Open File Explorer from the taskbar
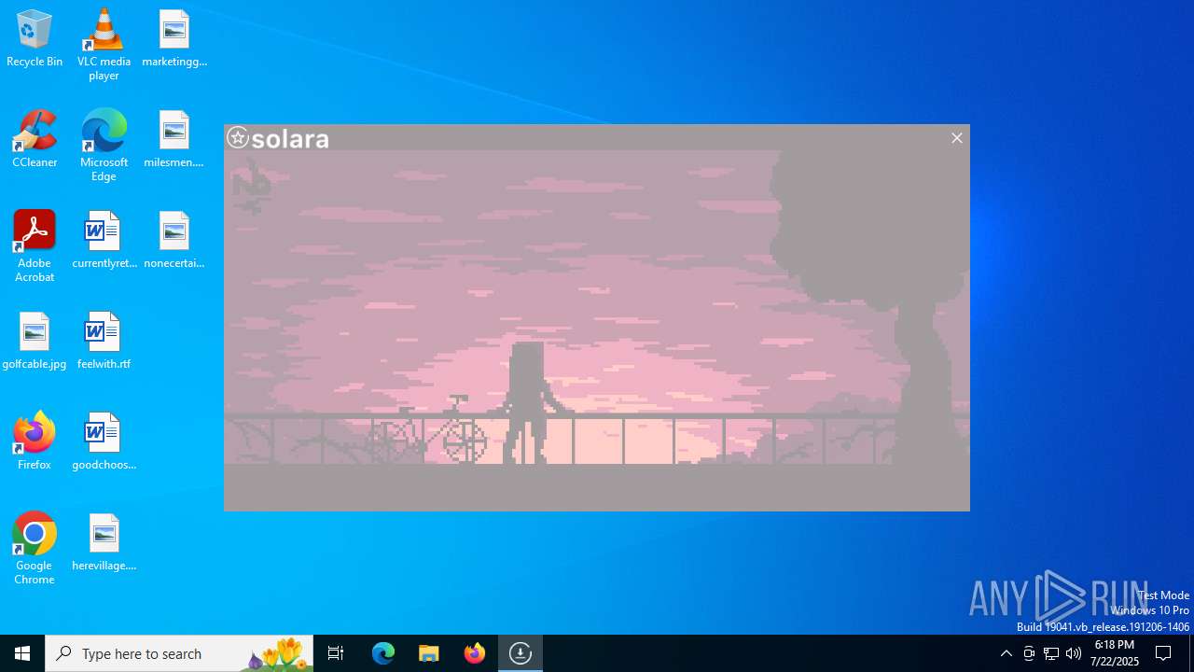This screenshot has width=1194, height=672. [429, 653]
